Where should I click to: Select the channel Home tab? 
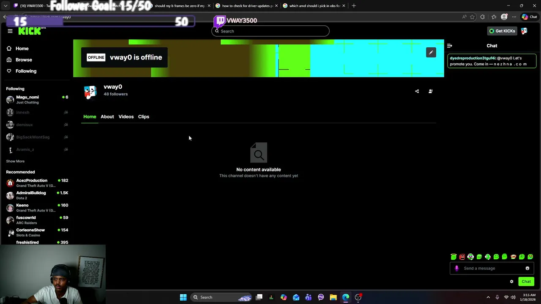point(90,117)
